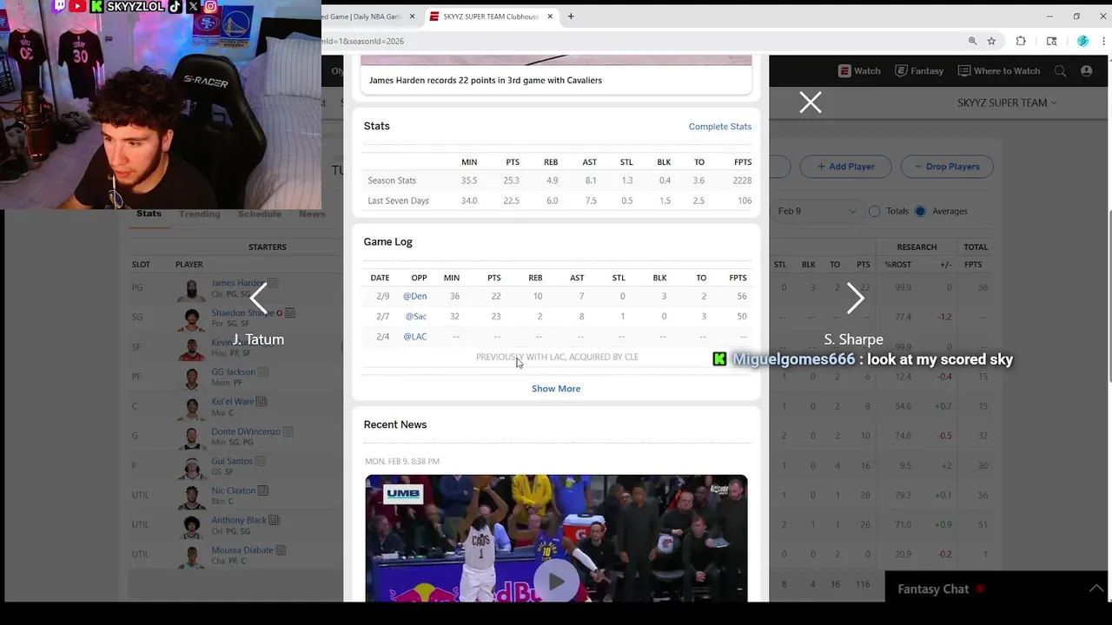Select the Averages radio button
The height and width of the screenshot is (625, 1112).
[x=920, y=211]
